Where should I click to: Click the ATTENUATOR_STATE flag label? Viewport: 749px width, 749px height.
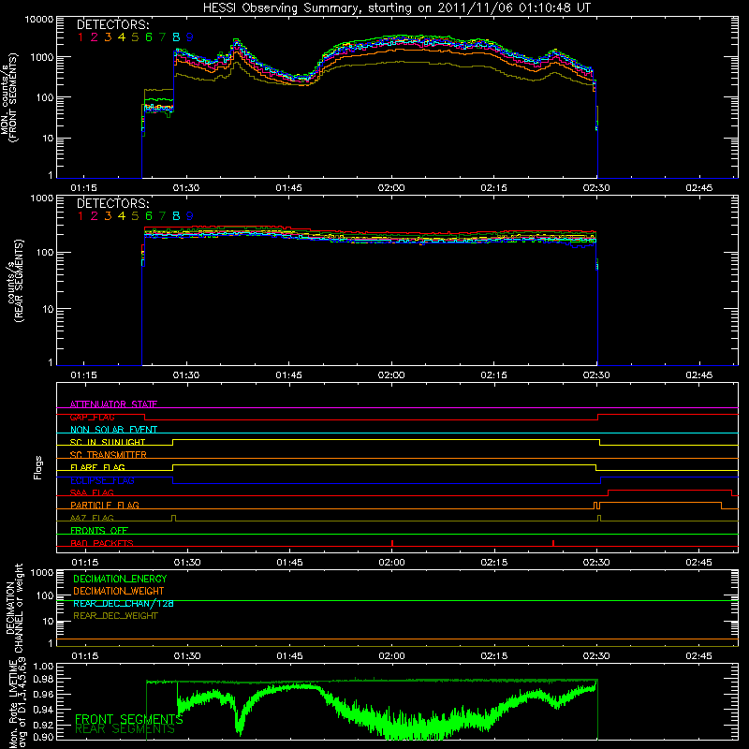113,404
